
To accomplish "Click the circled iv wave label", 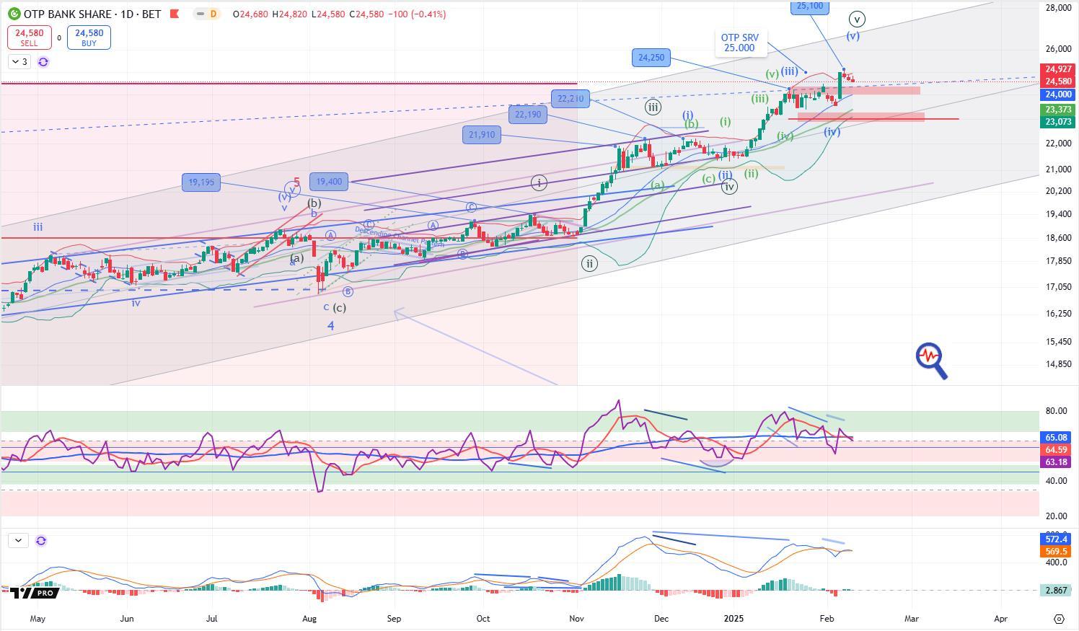I will [729, 187].
